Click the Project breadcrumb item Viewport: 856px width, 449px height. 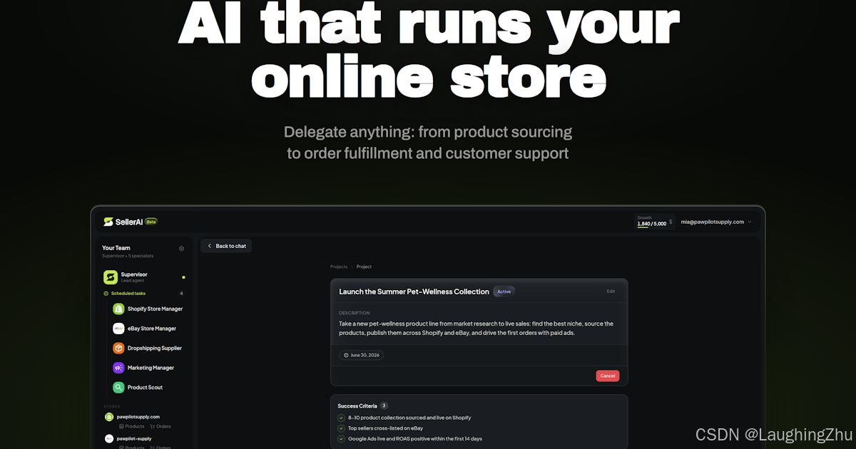(364, 267)
